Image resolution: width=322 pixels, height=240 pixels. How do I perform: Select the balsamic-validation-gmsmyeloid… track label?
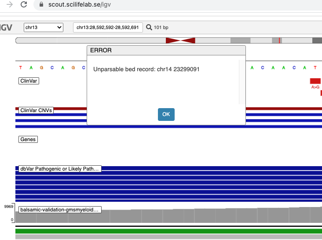[x=60, y=210]
